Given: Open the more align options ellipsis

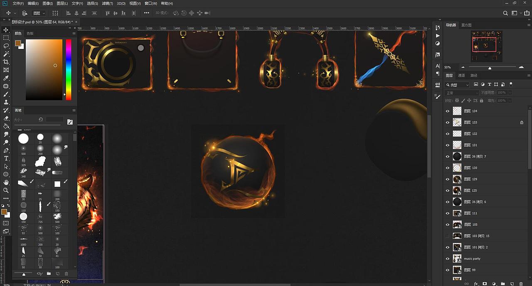Looking at the screenshot, I should tap(147, 13).
